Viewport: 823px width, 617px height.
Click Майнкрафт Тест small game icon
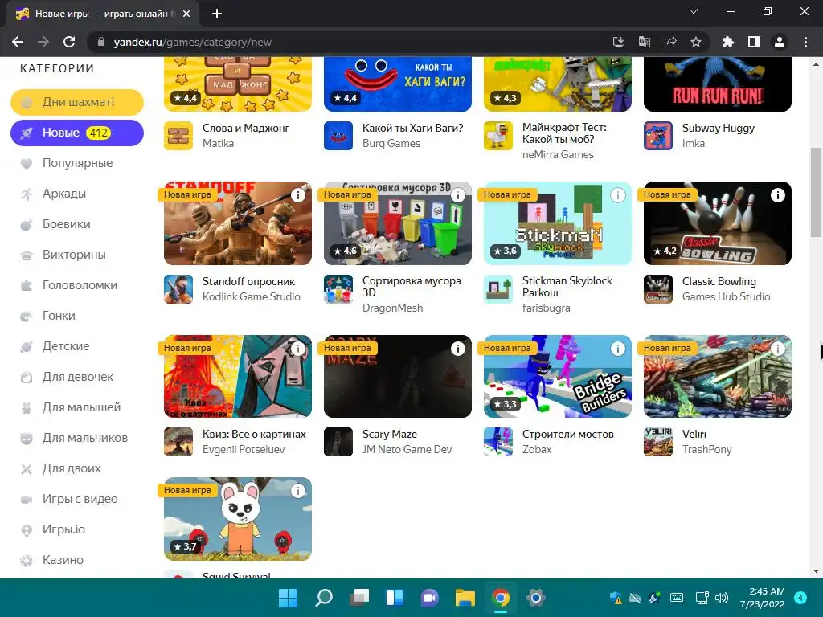(498, 135)
